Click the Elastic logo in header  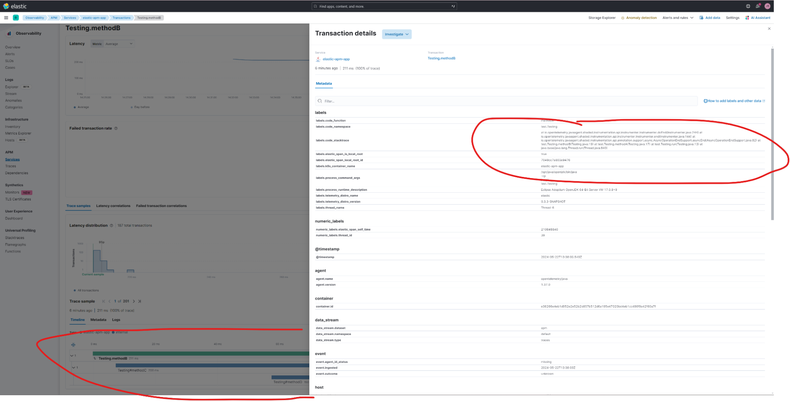(15, 6)
